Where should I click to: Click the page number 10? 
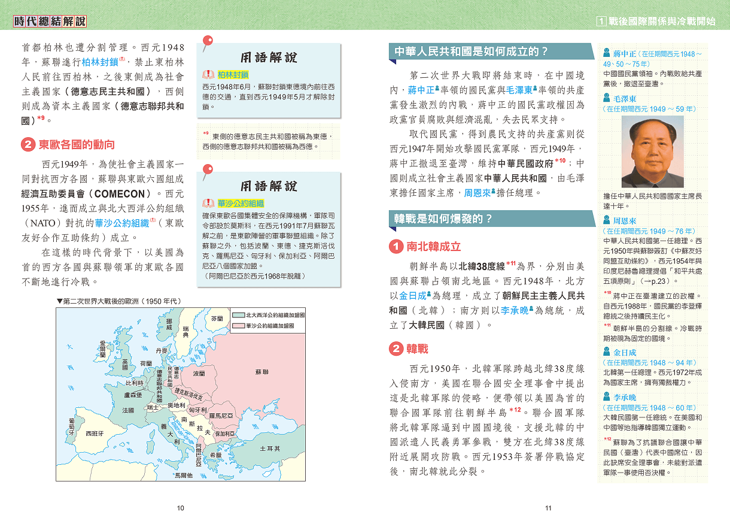click(181, 508)
